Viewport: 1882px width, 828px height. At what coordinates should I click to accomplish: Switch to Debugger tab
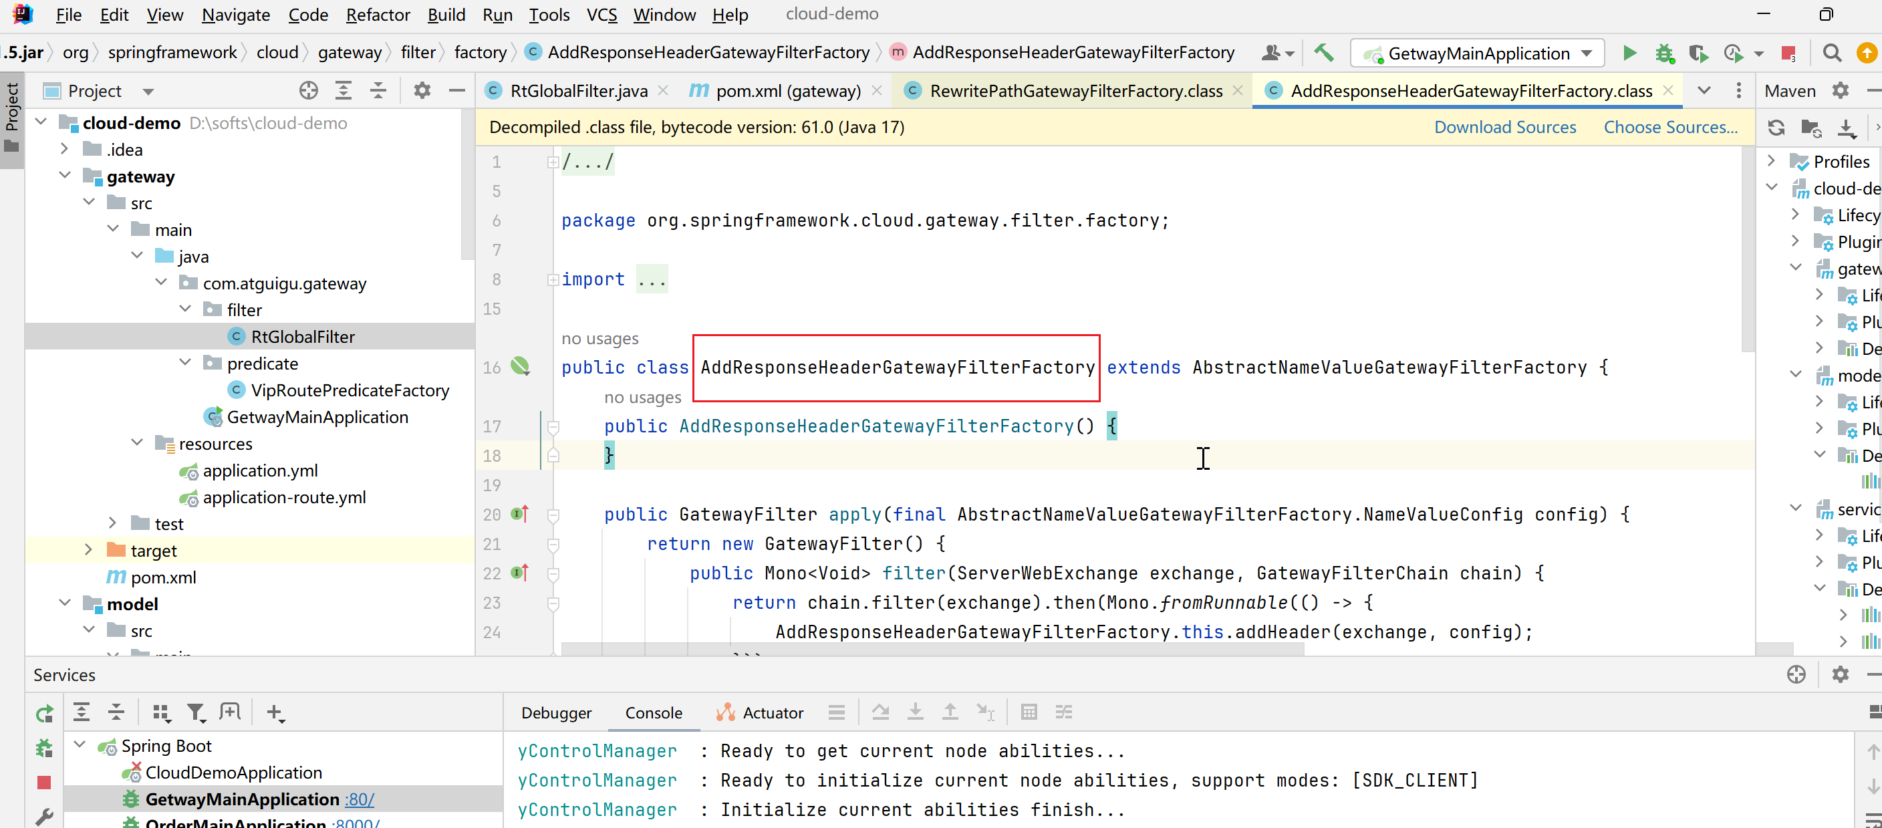pyautogui.click(x=556, y=712)
